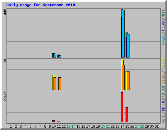This screenshot has height=130, width=167.
Task: Click the green 'kB Out' legend text
Action: tap(163, 91)
